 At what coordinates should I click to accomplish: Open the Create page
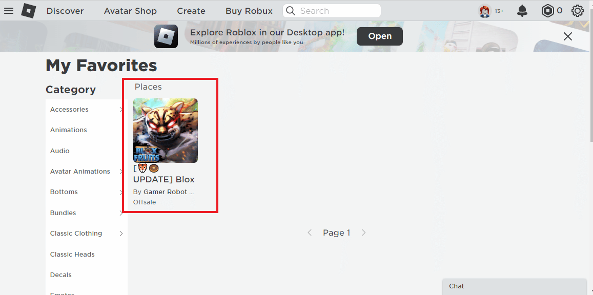pyautogui.click(x=191, y=11)
